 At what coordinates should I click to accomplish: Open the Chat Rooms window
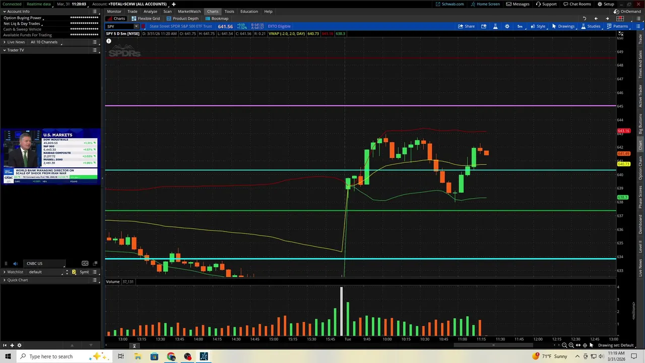click(x=577, y=4)
